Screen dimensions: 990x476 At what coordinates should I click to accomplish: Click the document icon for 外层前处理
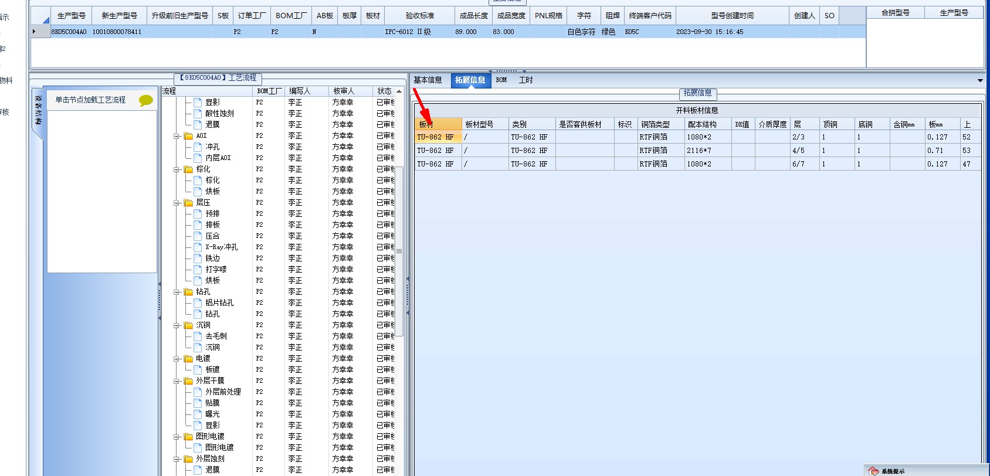(198, 392)
